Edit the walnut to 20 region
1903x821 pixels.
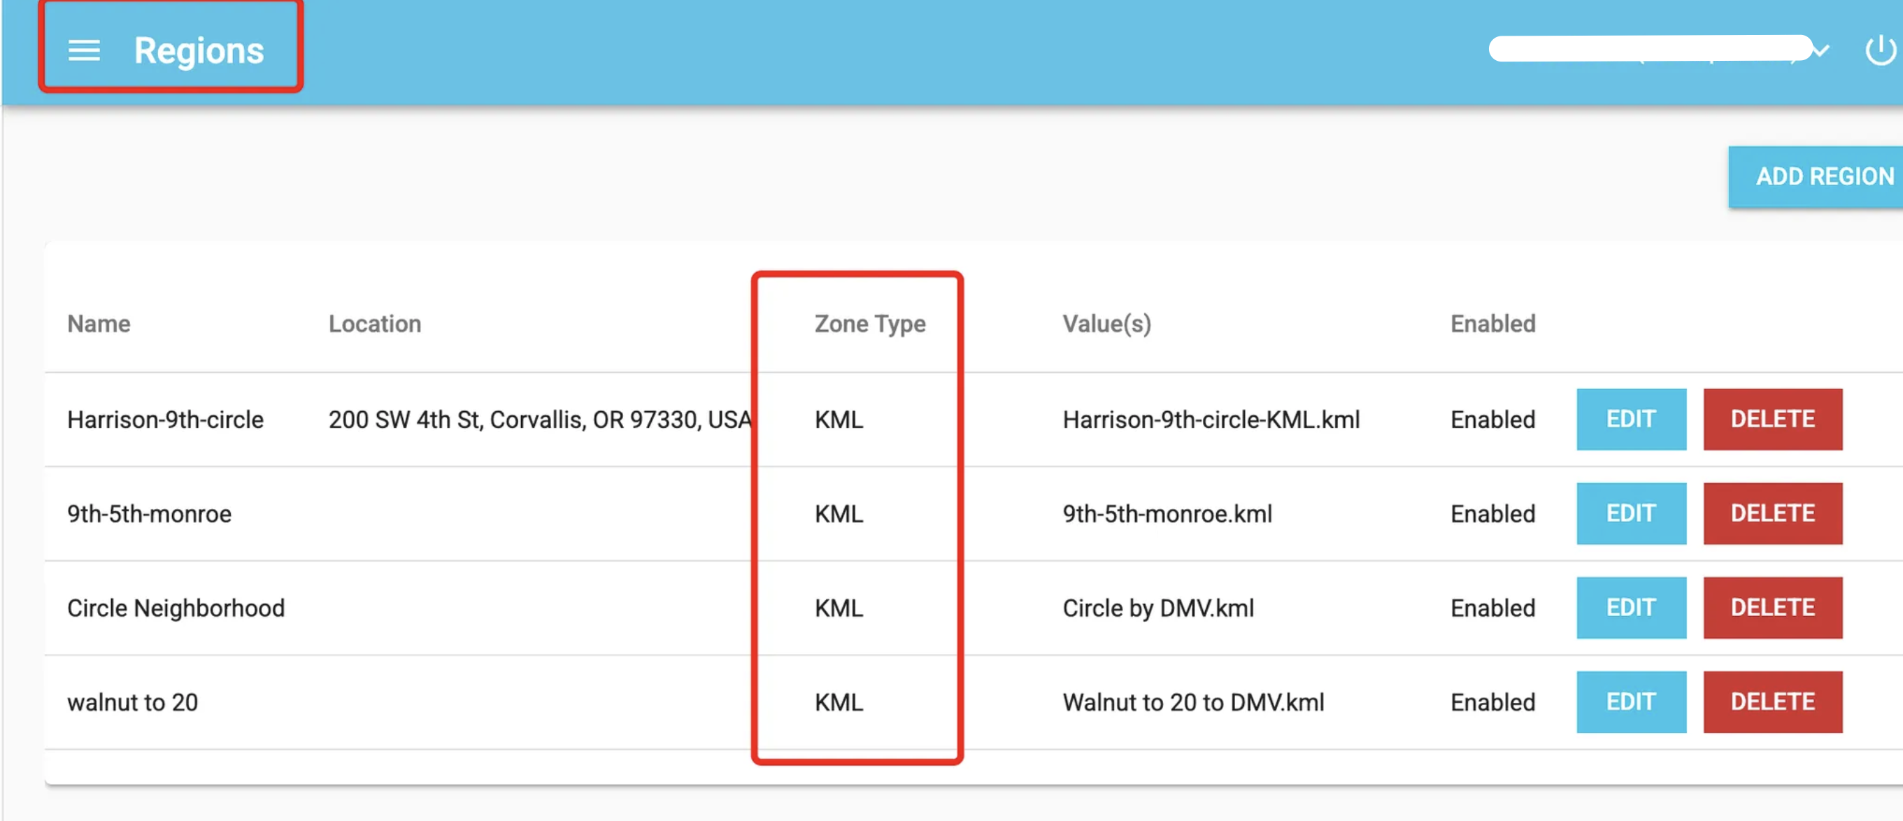(1630, 702)
